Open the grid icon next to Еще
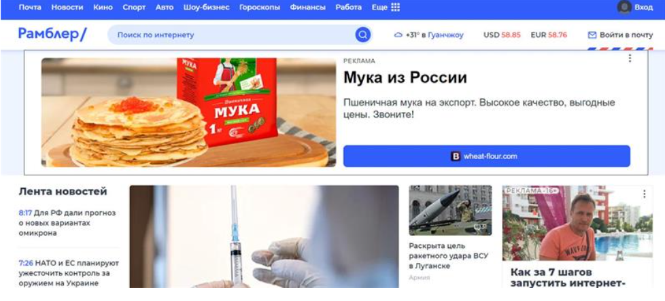This screenshot has height=301, width=665. 395,7
